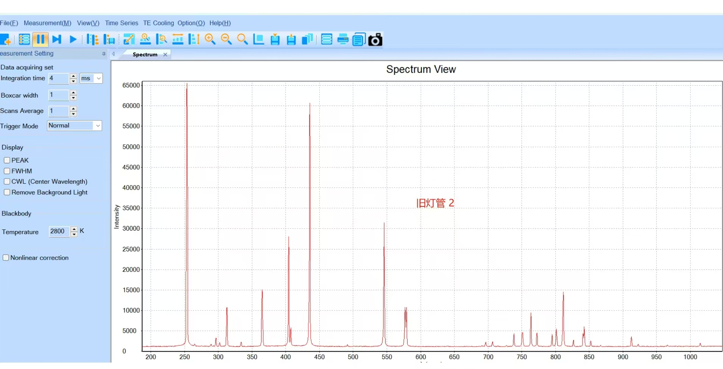Click the printer icon in toolbar
This screenshot has width=723, height=369.
pyautogui.click(x=343, y=39)
